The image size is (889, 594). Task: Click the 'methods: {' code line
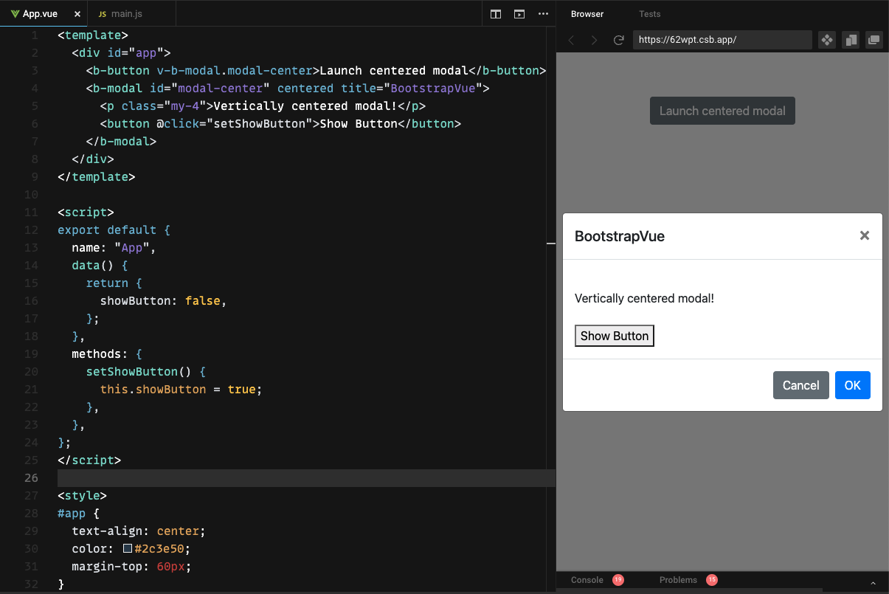pos(107,354)
